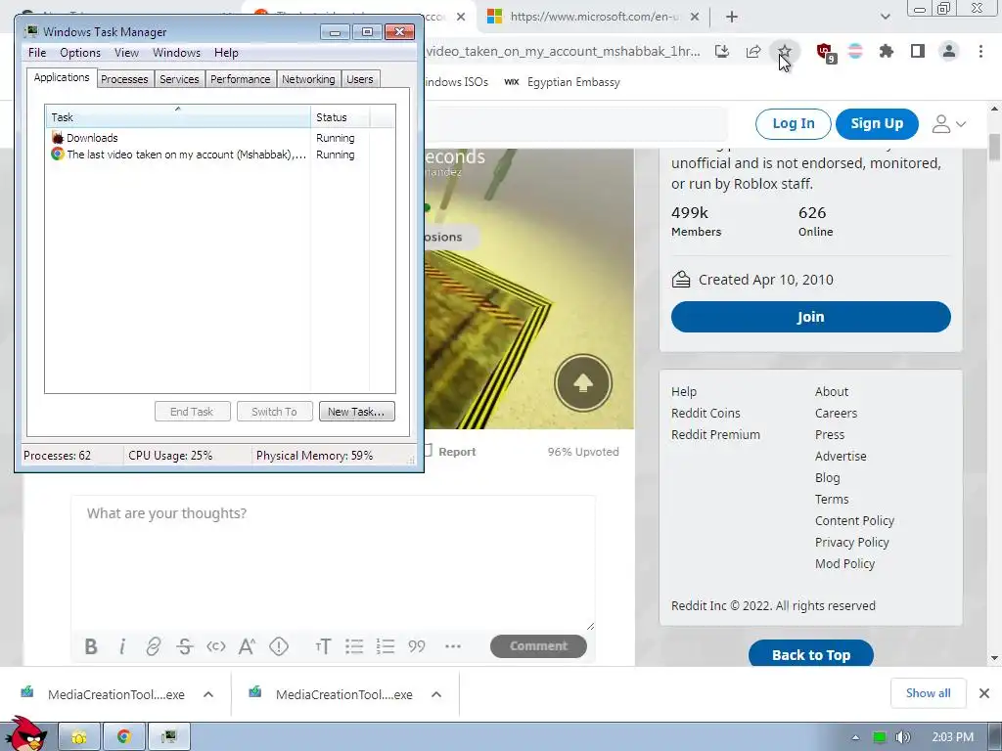This screenshot has height=751, width=1002.
Task: Click inside the comment text box
Action: point(333,563)
